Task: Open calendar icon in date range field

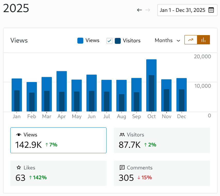Action: pos(211,10)
